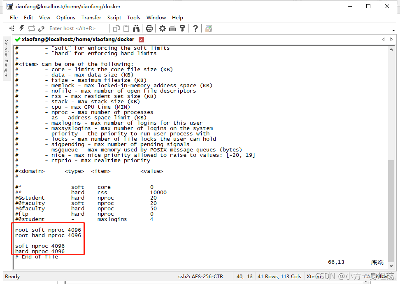This screenshot has height=284, width=400.
Task: Click the 'root soft nproc 4096' line
Action: click(x=48, y=230)
